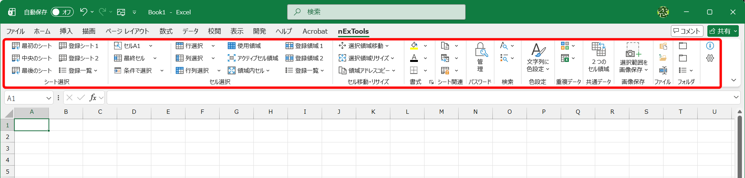Switch to the 挿入 tab
The height and width of the screenshot is (178, 745).
[x=66, y=31]
